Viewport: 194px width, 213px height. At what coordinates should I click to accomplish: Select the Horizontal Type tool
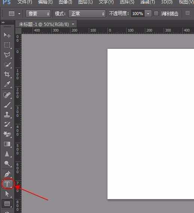pos(7,184)
